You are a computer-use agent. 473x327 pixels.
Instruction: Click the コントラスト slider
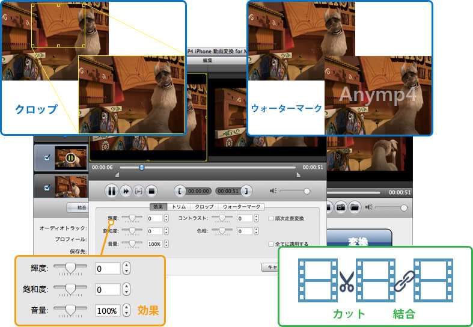(222, 218)
